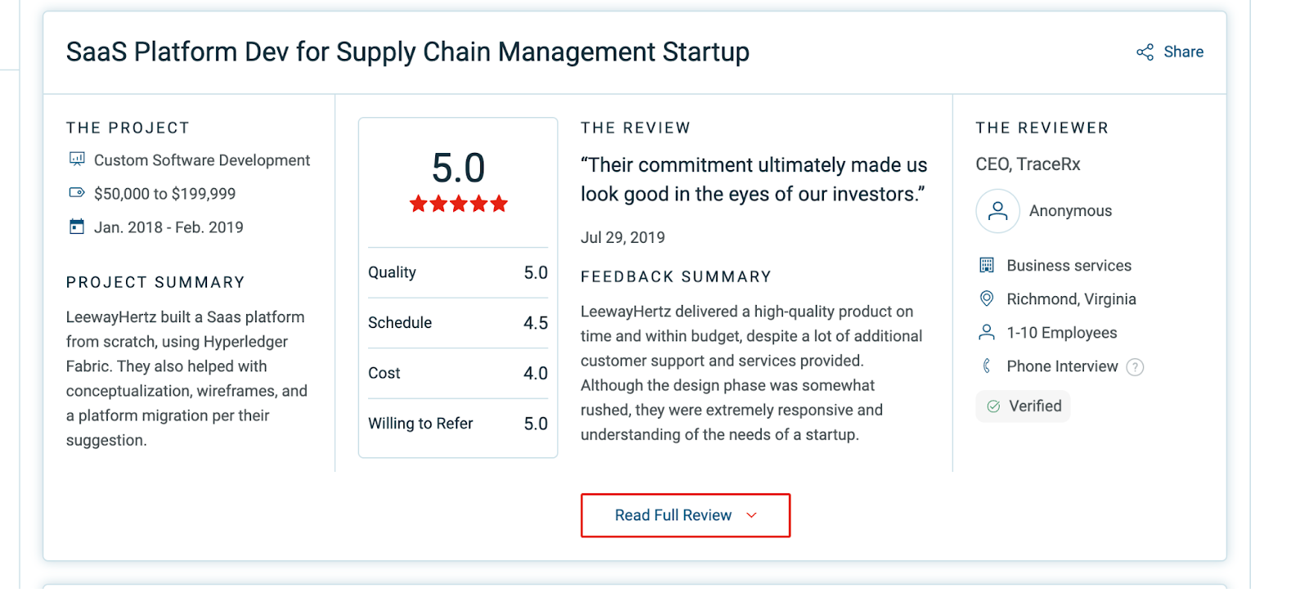1309x589 pixels.
Task: Click the location pin icon for Richmond
Action: pyautogui.click(x=987, y=299)
